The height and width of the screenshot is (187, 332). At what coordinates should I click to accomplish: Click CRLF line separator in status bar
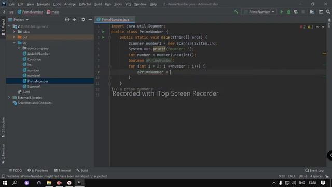point(292,176)
